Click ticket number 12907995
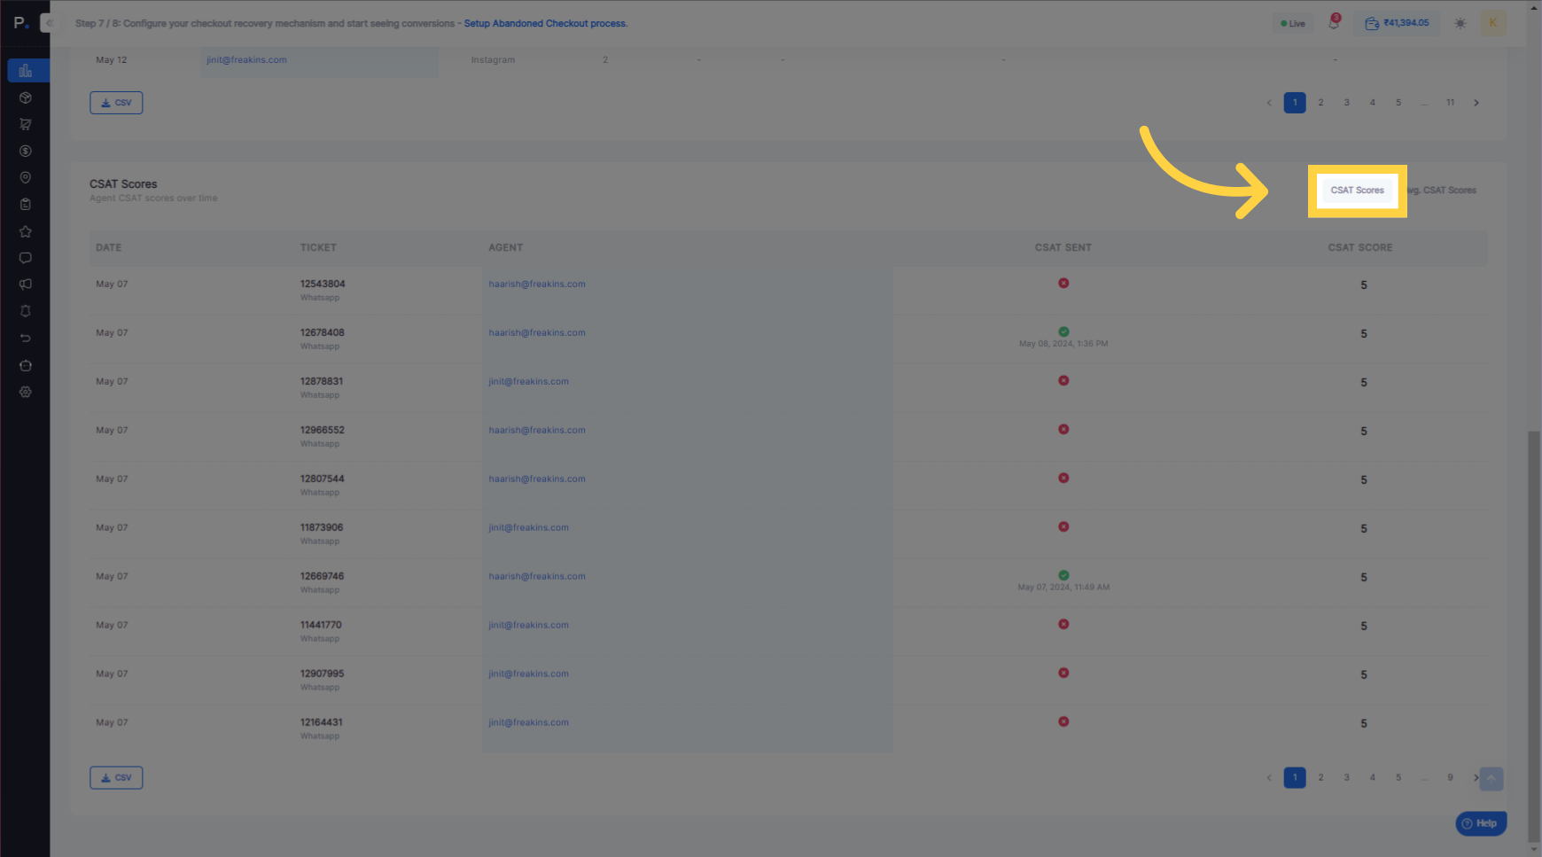The height and width of the screenshot is (857, 1542). tap(323, 674)
